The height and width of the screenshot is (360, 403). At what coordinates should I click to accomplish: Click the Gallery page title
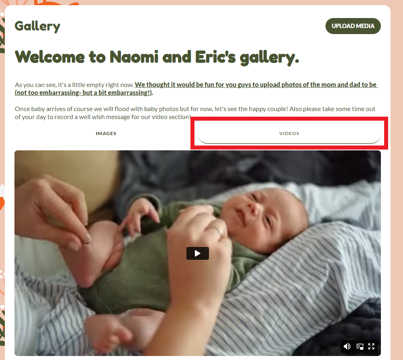(37, 26)
